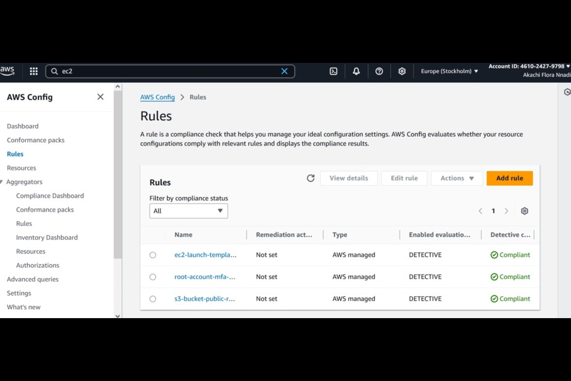Click the search magnifier icon
The image size is (571, 381).
(54, 71)
